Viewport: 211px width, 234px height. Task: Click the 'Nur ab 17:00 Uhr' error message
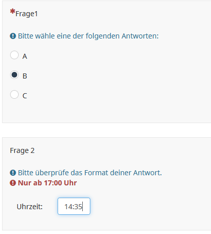pos(47,183)
